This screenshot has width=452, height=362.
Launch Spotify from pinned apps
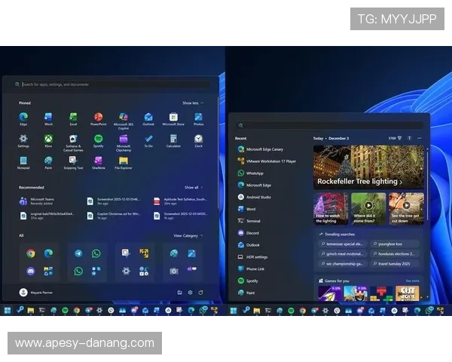(x=98, y=140)
